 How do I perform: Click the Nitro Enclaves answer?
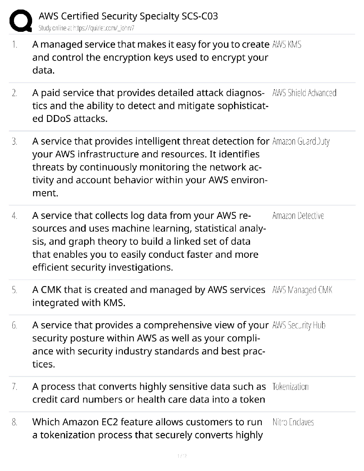293,422
